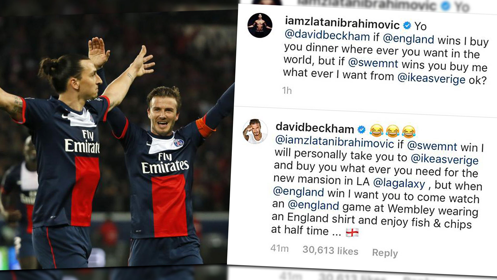Click Beckham's blue verified badge

click(x=361, y=130)
